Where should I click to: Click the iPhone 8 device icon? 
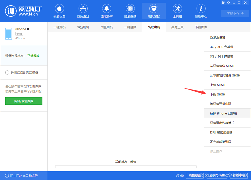[x=9, y=34]
